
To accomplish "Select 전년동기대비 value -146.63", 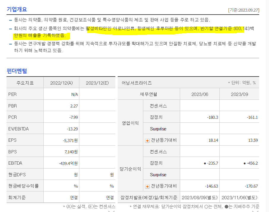I will pos(211,186).
